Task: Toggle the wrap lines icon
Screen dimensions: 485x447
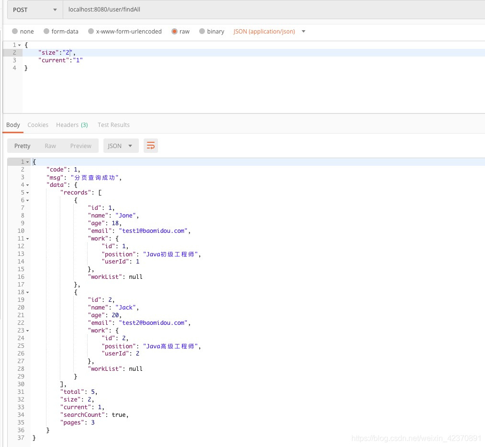Action: [151, 146]
